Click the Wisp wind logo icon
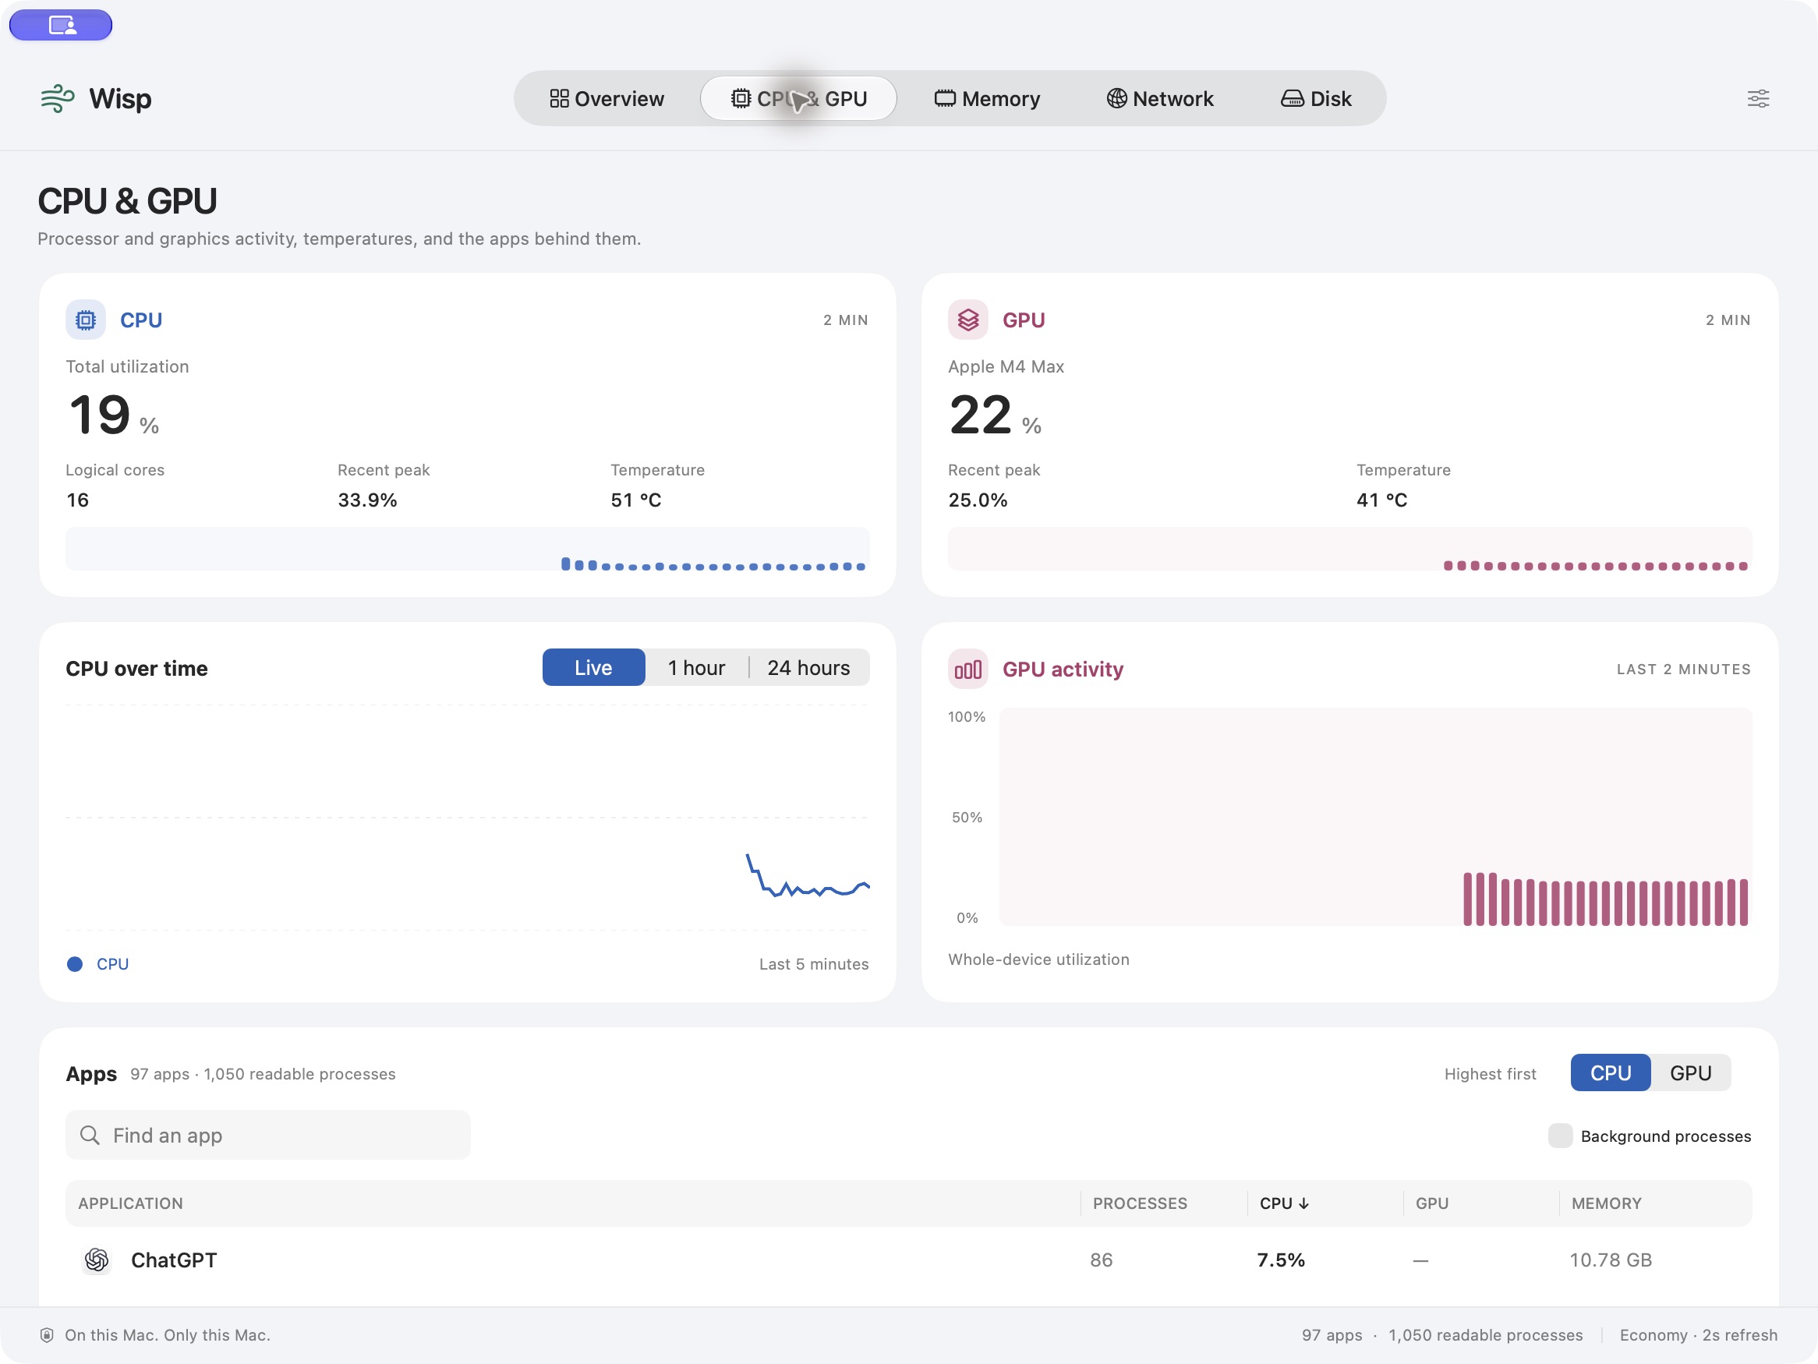 (x=58, y=99)
